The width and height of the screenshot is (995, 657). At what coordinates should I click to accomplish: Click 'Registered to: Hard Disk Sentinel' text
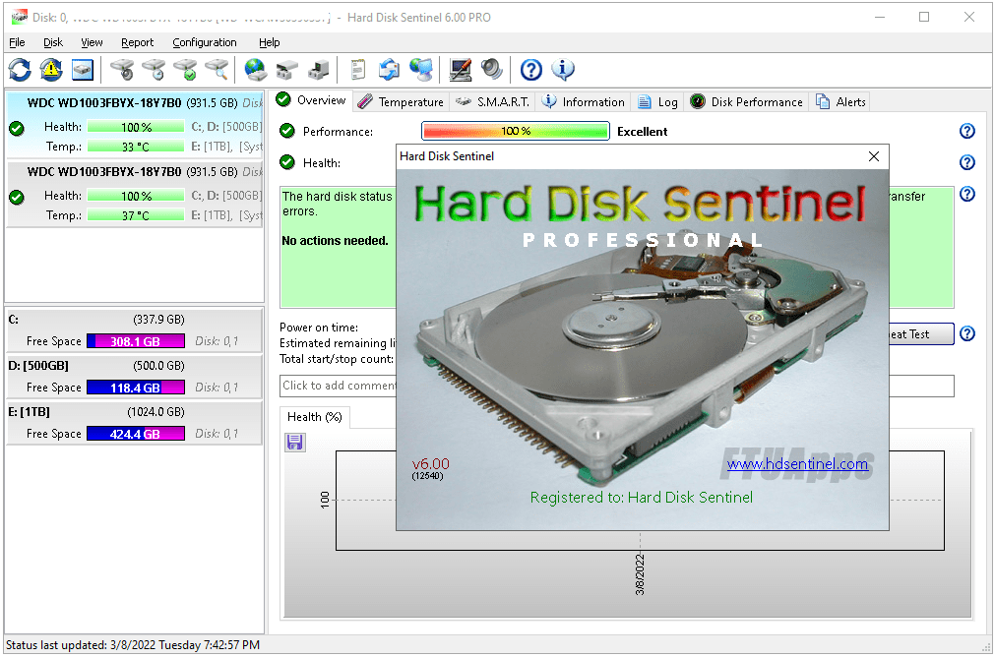pos(642,498)
